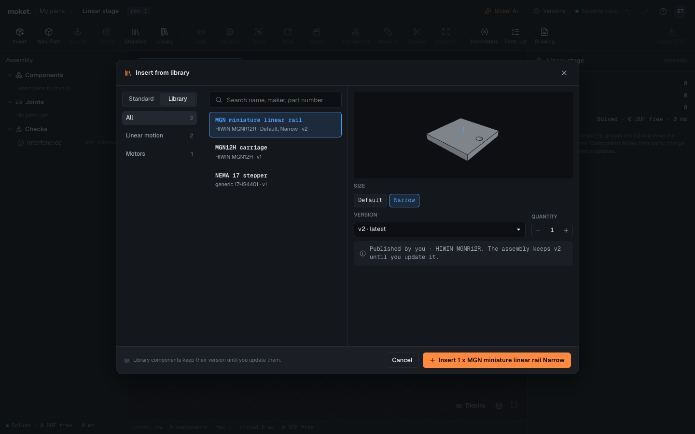
Task: Open the Parameters tool
Action: tap(484, 36)
